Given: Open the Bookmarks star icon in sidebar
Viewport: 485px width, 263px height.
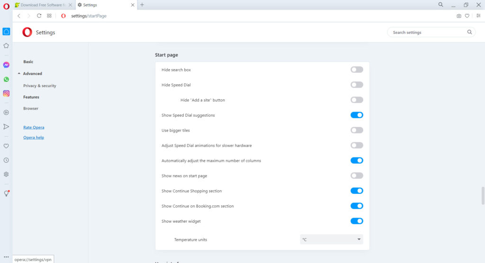Looking at the screenshot, I should click(x=6, y=46).
